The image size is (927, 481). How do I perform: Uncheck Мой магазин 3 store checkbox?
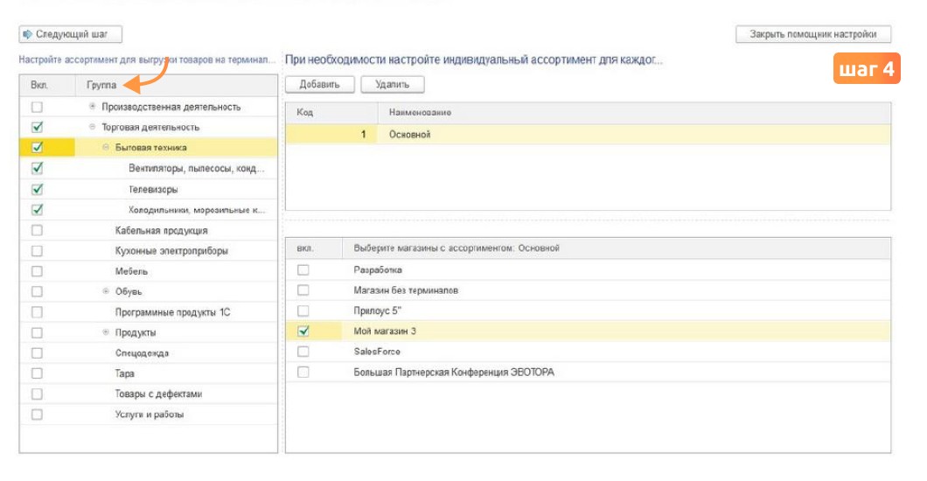[303, 331]
